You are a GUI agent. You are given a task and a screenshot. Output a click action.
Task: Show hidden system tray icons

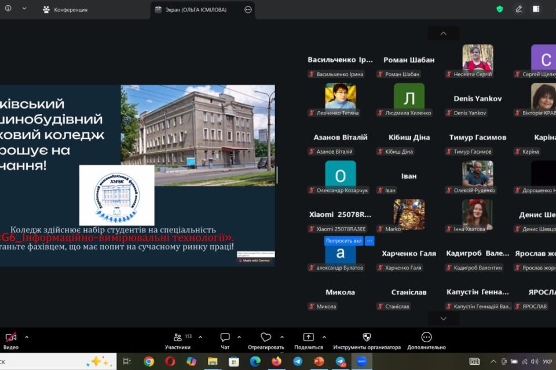[x=493, y=361]
